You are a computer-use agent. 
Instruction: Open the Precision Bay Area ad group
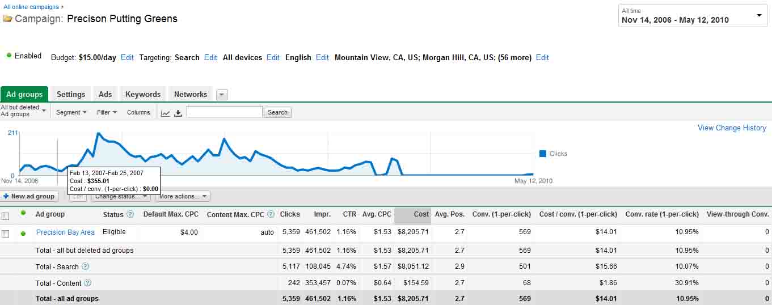click(65, 232)
